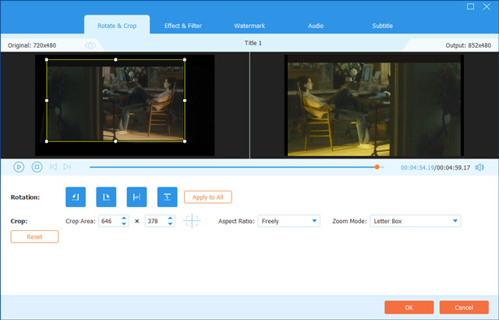The image size is (499, 320).
Task: Mute the volume speaker icon
Action: coord(480,168)
